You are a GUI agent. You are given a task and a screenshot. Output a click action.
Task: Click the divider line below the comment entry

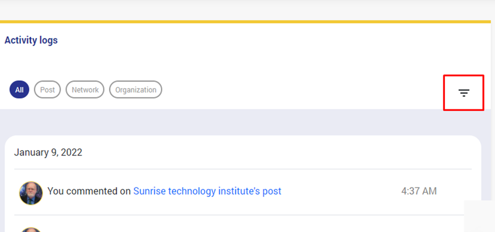tap(243, 215)
